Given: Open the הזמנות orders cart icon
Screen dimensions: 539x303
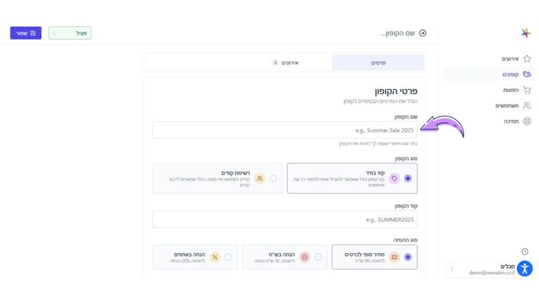Looking at the screenshot, I should [527, 90].
